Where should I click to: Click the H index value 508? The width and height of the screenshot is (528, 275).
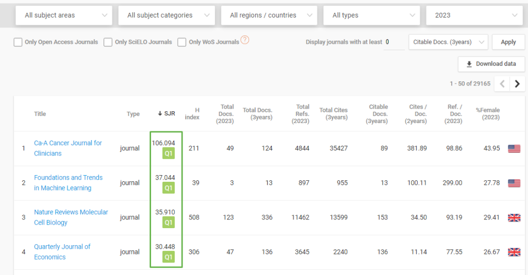[194, 217]
